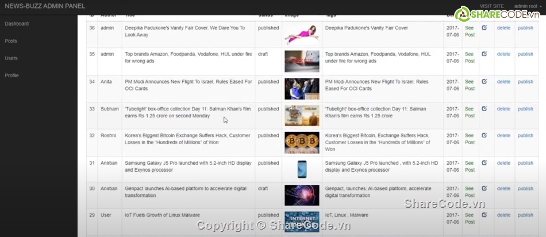Viewport: 546px width, 237px height.
Task: See Post for Deepika Padukone article
Action: [470, 31]
